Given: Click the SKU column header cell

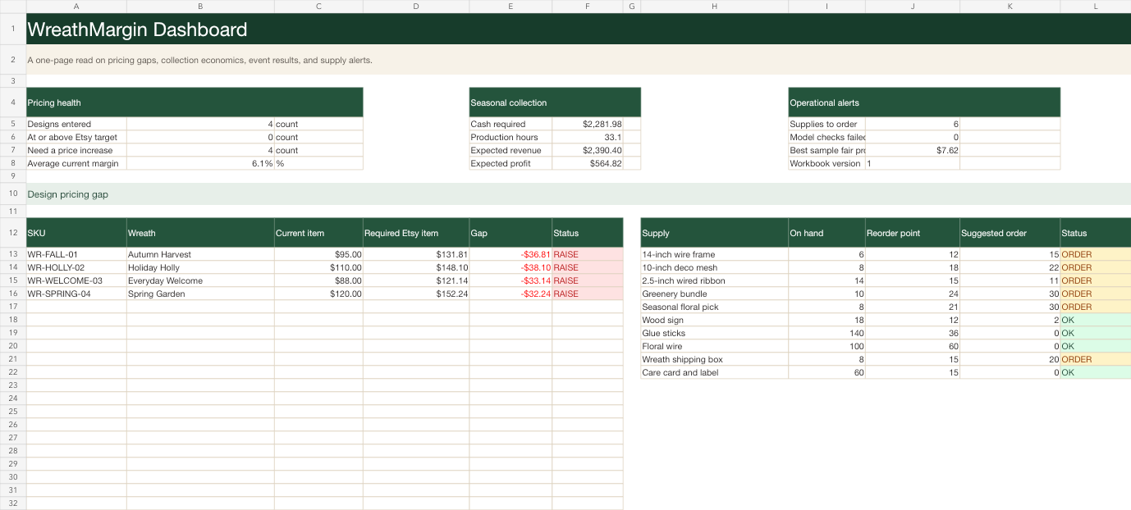Looking at the screenshot, I should [76, 233].
